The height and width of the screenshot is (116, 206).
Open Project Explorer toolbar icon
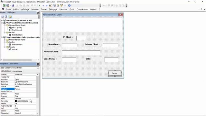[54, 5]
